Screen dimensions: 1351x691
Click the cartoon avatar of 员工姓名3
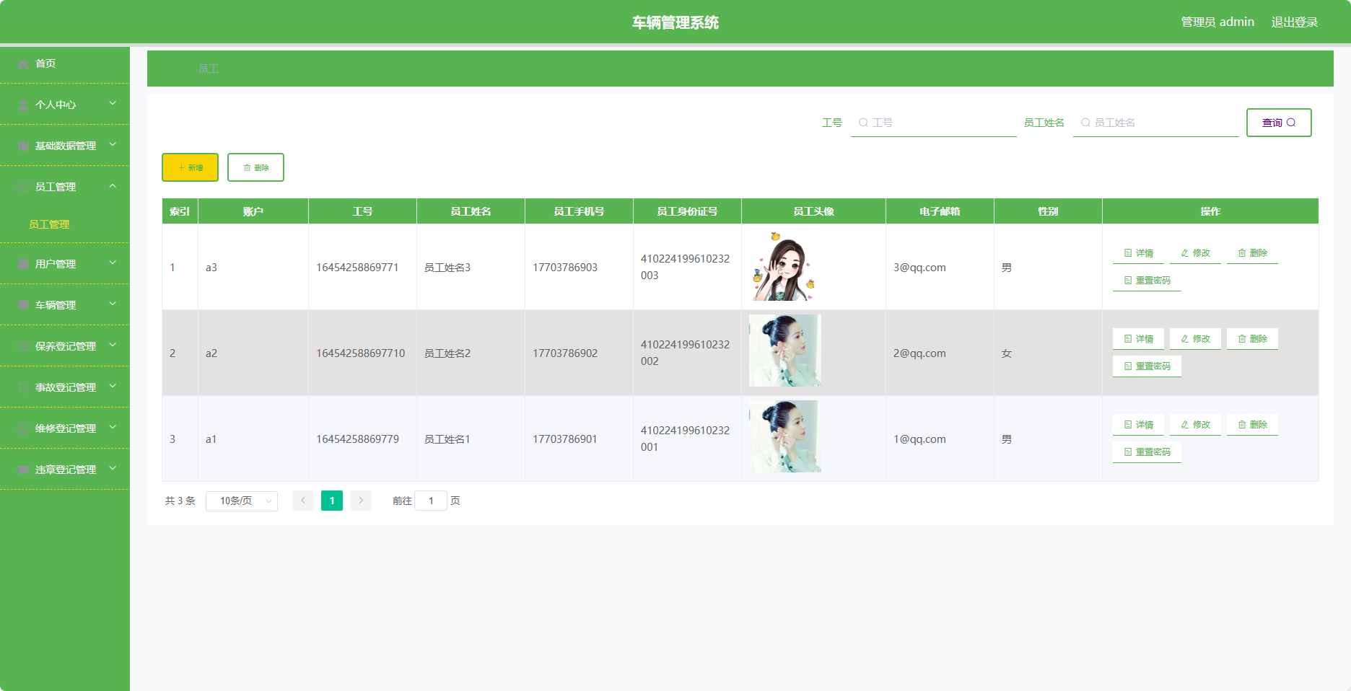(x=784, y=267)
